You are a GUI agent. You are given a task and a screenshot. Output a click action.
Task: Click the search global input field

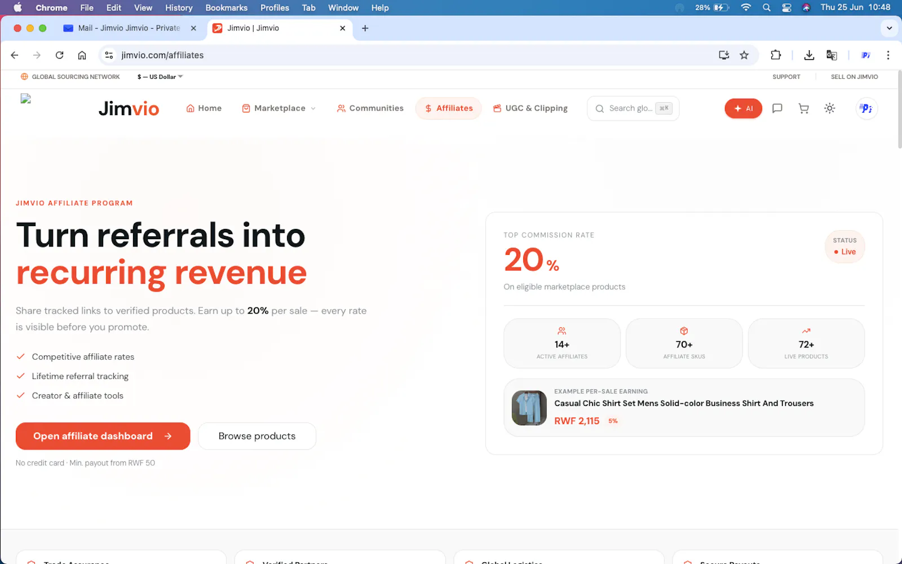[633, 108]
